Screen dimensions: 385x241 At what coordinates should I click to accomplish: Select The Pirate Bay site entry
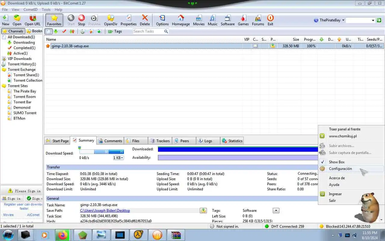pos(25,91)
